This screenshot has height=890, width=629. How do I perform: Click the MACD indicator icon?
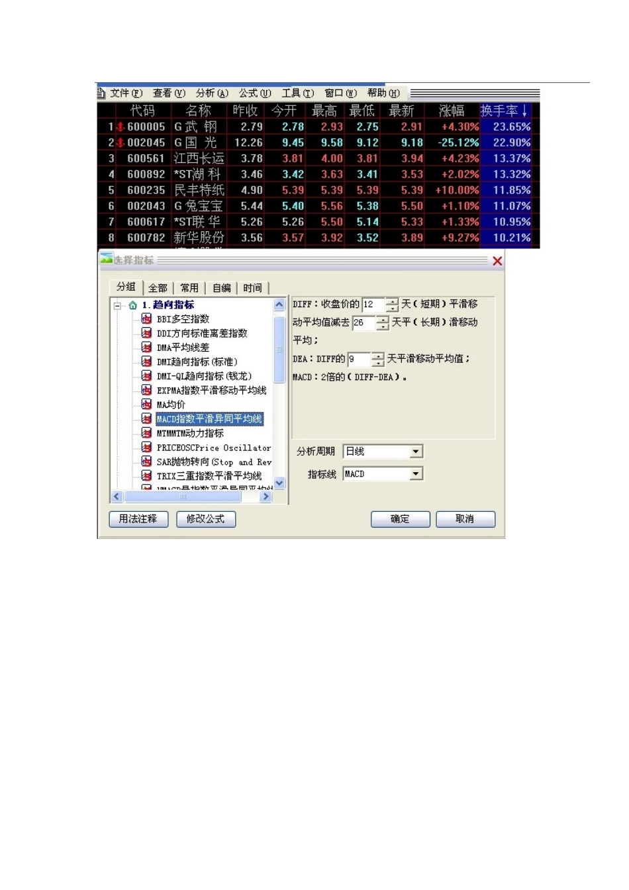(146, 419)
